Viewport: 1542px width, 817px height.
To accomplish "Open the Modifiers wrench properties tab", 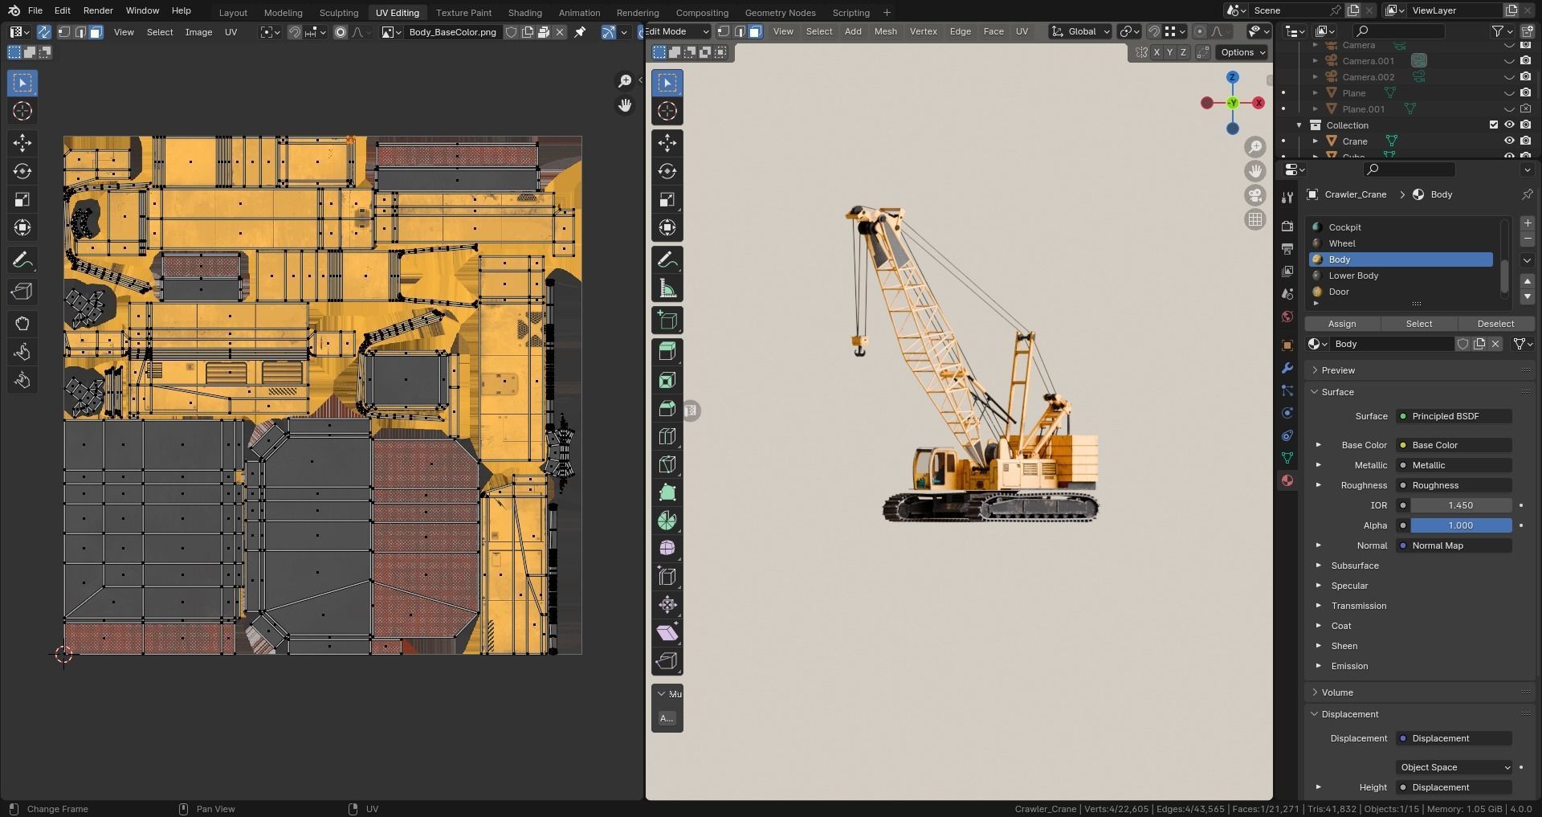I will pos(1287,368).
